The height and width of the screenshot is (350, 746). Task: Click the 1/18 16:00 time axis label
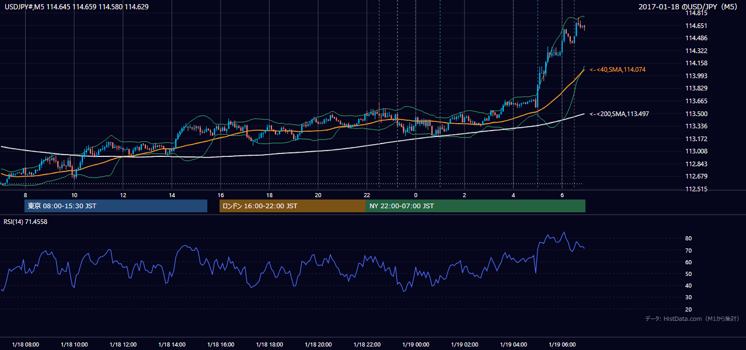click(221, 345)
